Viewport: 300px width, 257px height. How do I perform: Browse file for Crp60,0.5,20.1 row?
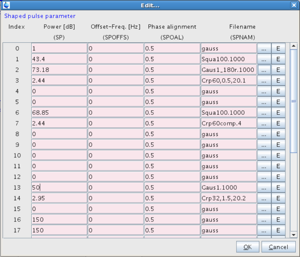(264, 81)
